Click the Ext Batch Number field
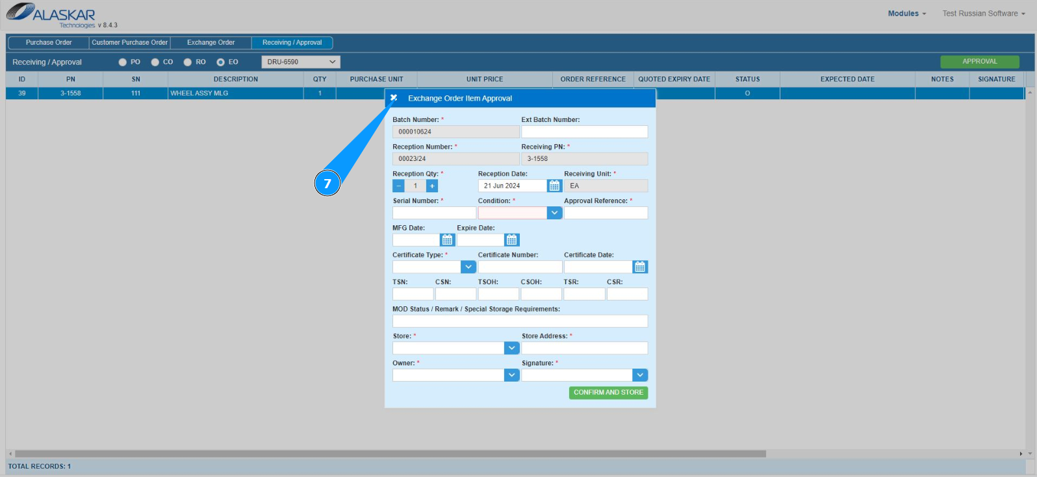 585,132
